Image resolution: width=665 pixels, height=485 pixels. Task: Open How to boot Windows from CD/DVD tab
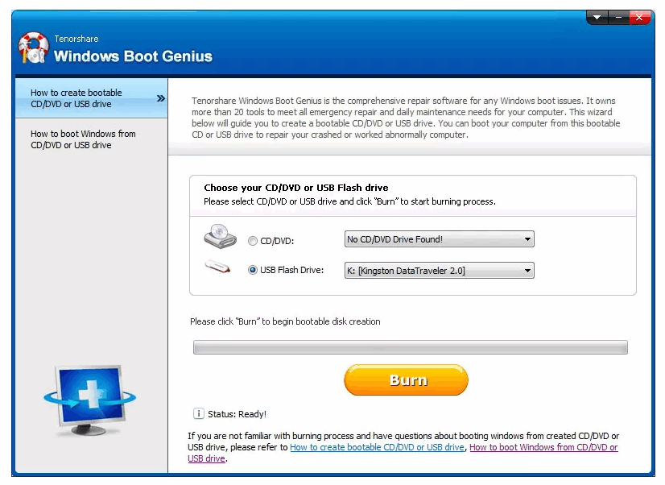pyautogui.click(x=92, y=139)
